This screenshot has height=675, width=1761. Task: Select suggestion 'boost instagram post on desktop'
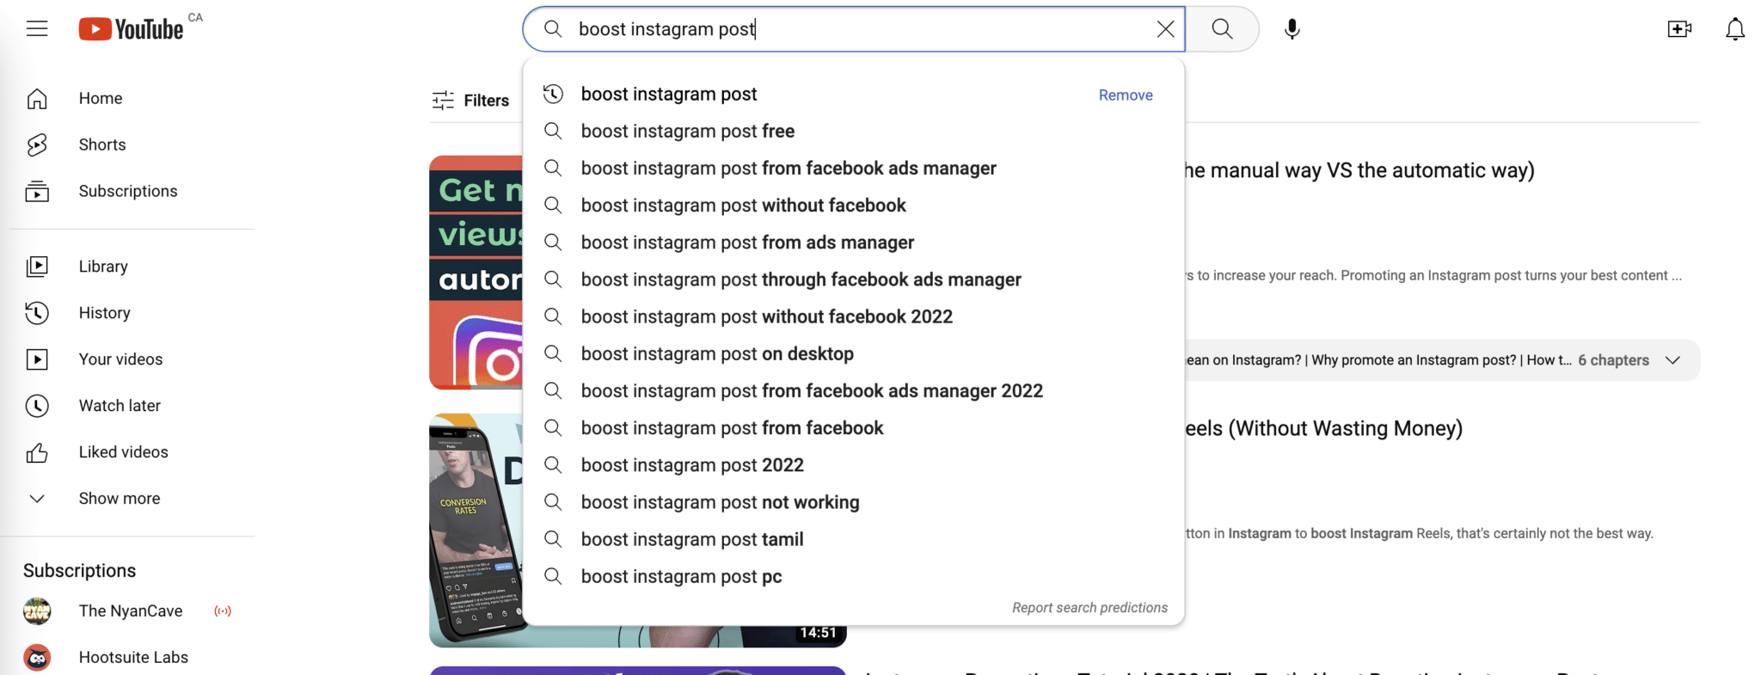[x=853, y=353]
